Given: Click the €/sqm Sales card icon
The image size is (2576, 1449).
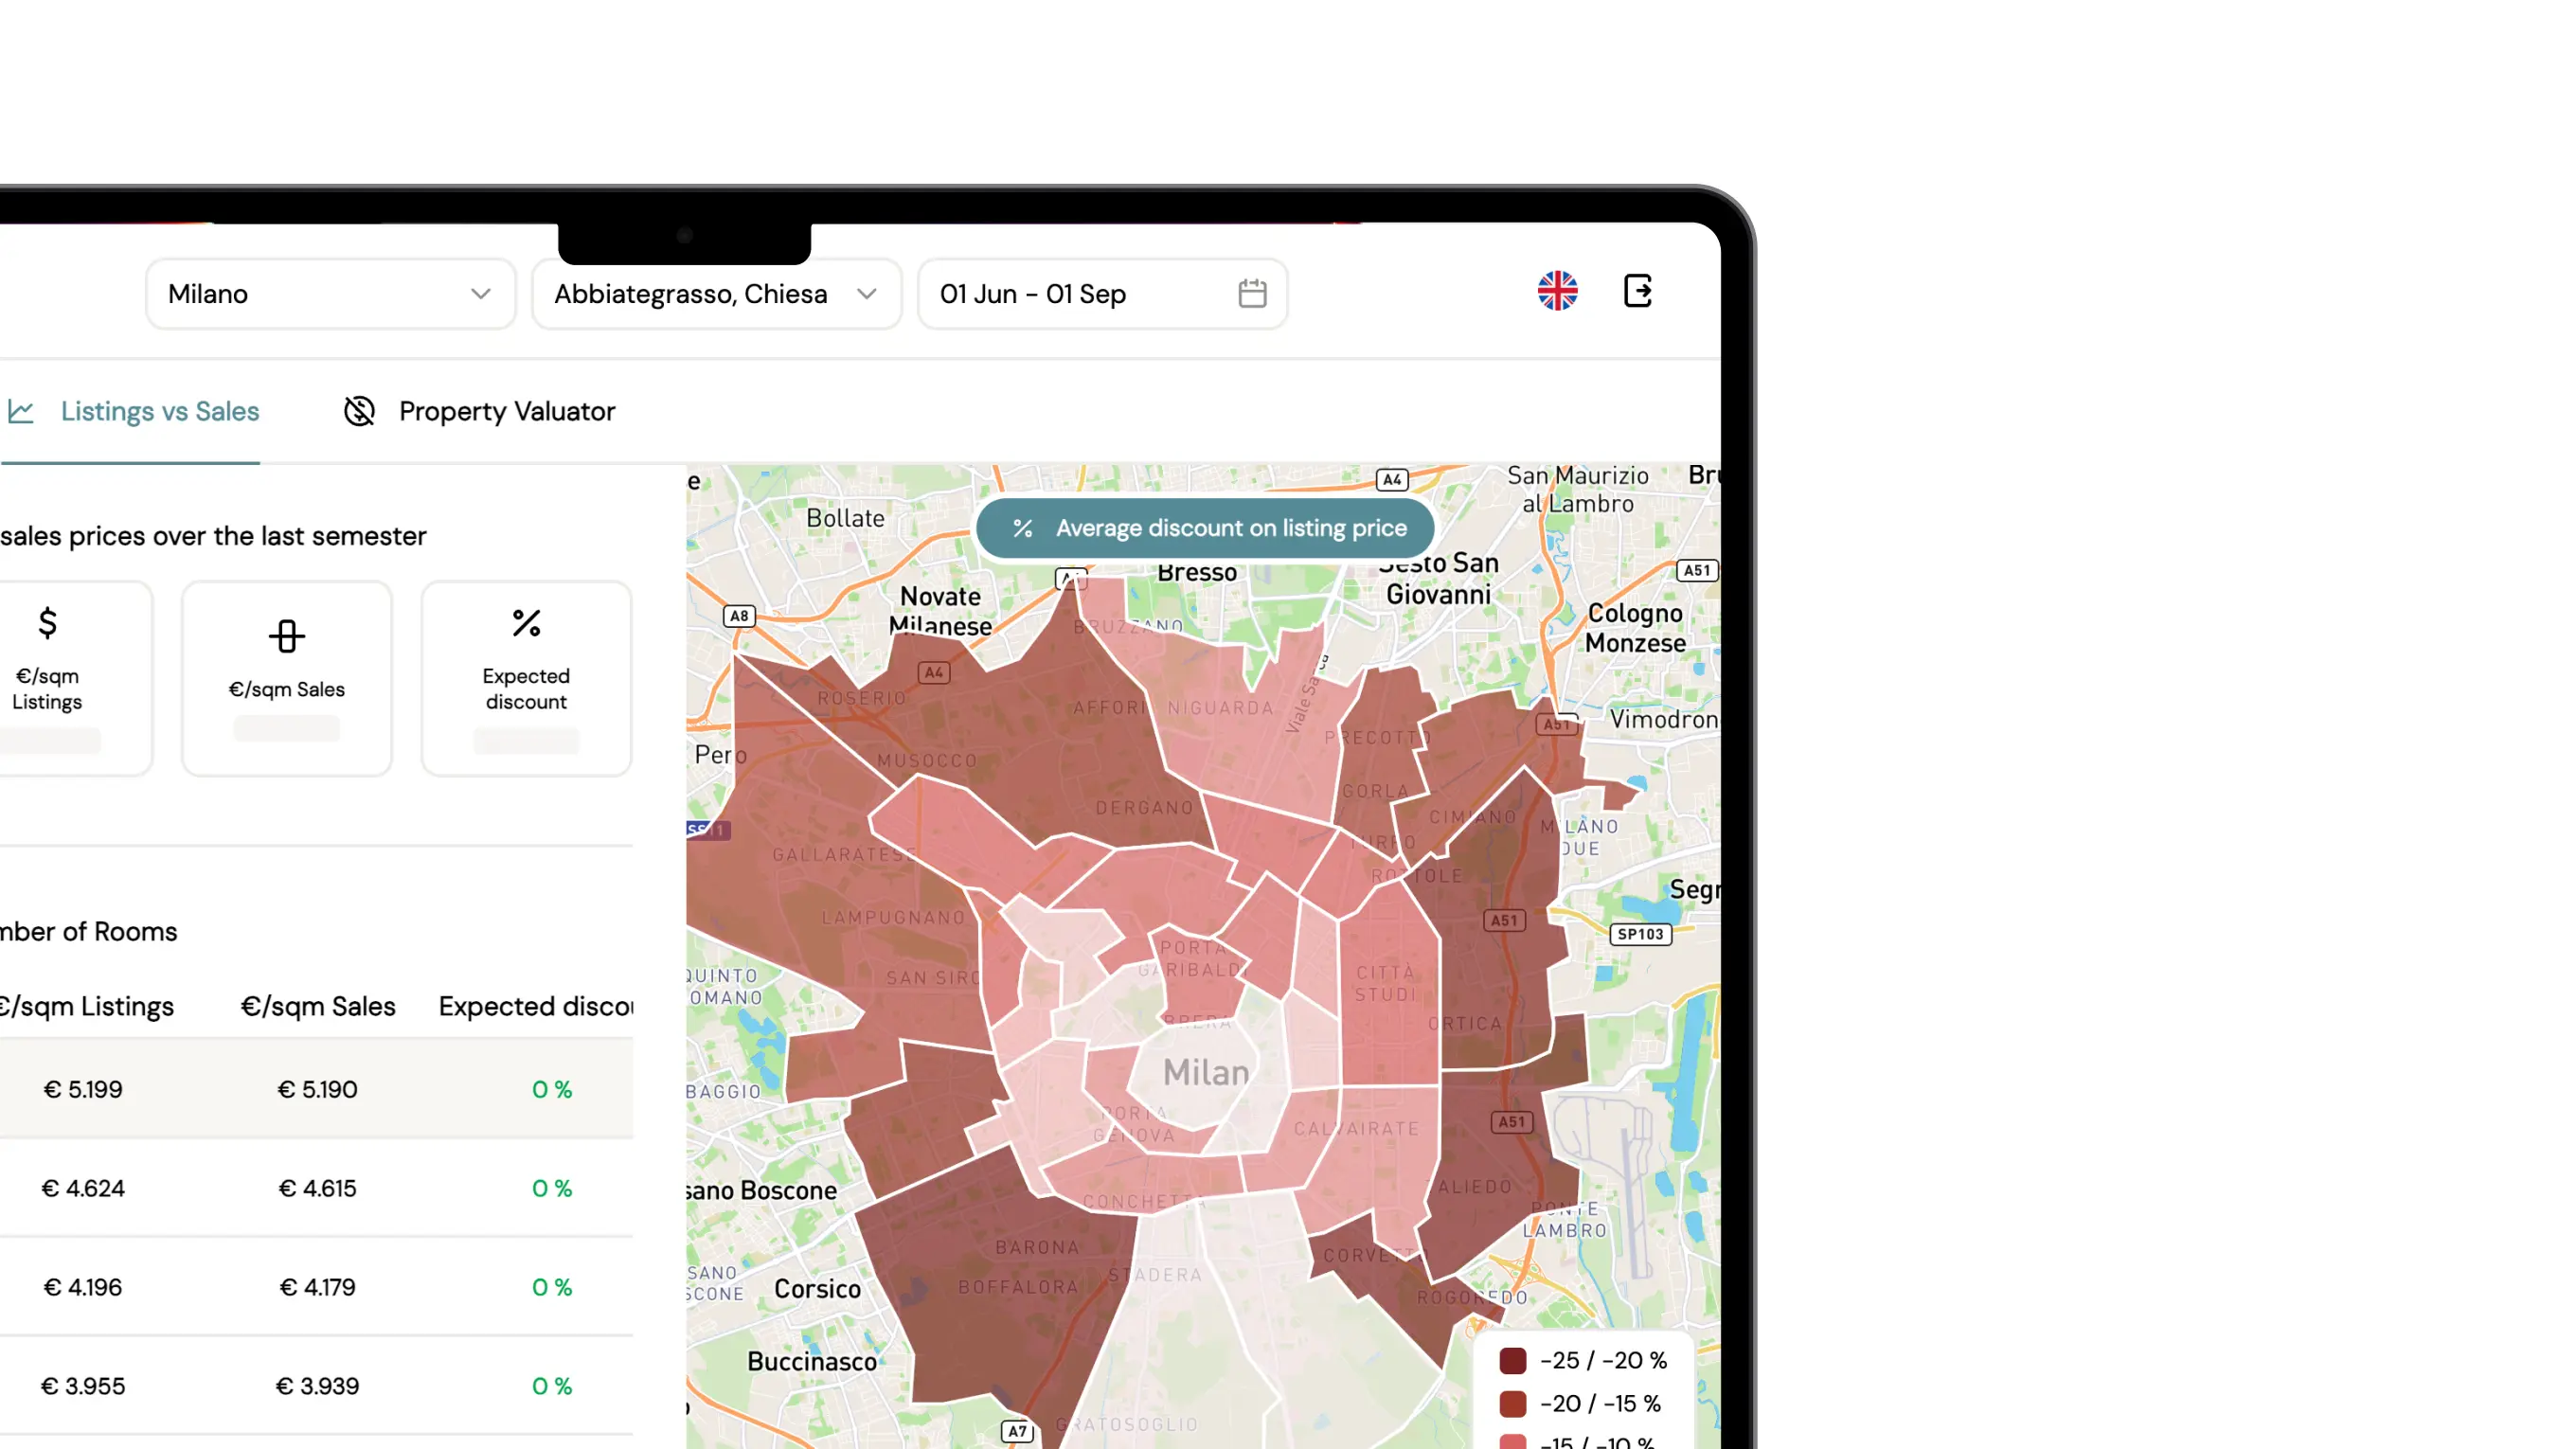Looking at the screenshot, I should pyautogui.click(x=286, y=636).
